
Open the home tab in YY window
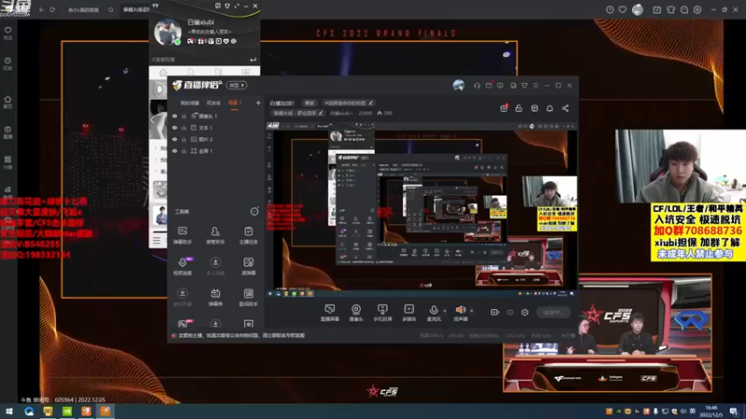tap(163, 73)
